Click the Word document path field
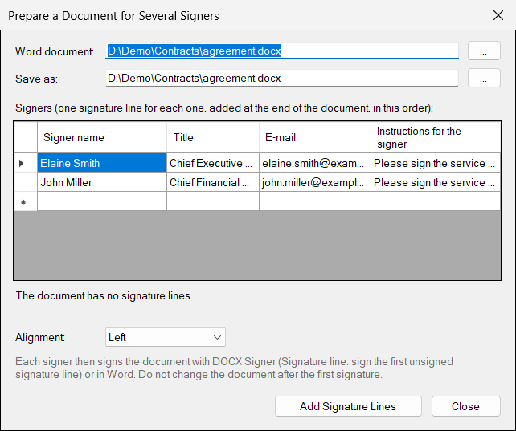The height and width of the screenshot is (431, 516). point(281,51)
